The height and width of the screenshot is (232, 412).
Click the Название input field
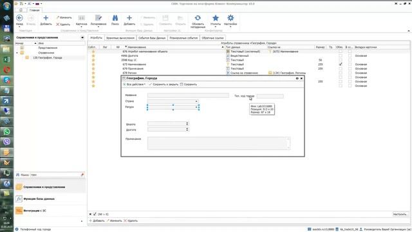tap(188, 95)
